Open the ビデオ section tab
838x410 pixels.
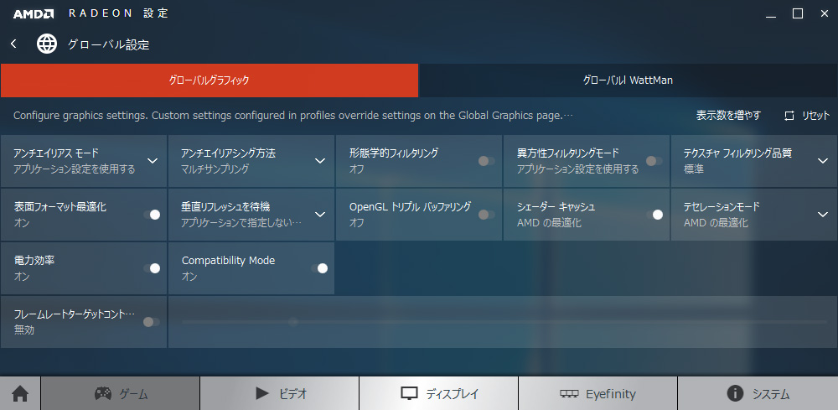[x=280, y=394]
